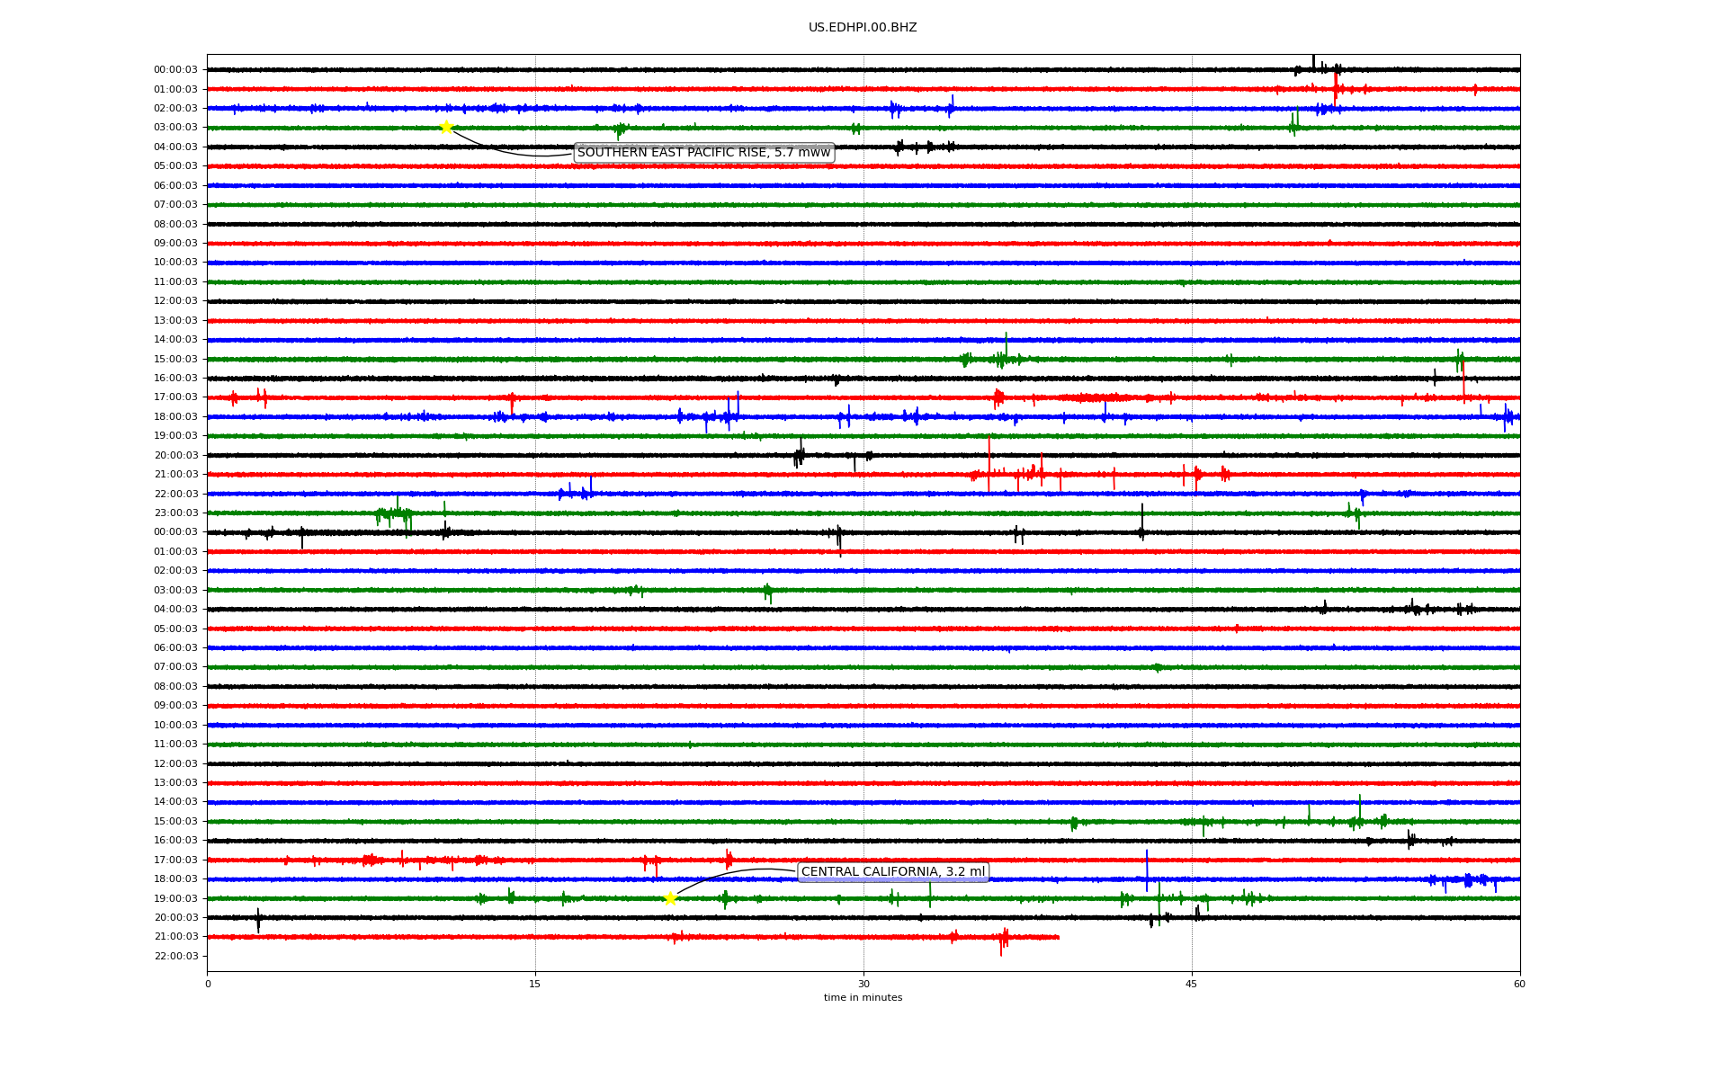Viewport: 1727px width, 1079px height.
Task: Click the yellow star marking the East Pacific Rise event
Action: [x=446, y=127]
